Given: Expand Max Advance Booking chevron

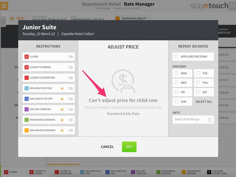Looking at the screenshot, I should click(x=62, y=131).
